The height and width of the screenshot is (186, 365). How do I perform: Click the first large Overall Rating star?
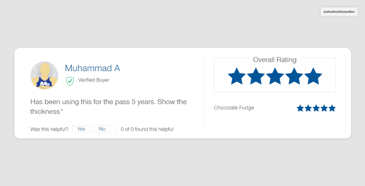click(236, 76)
